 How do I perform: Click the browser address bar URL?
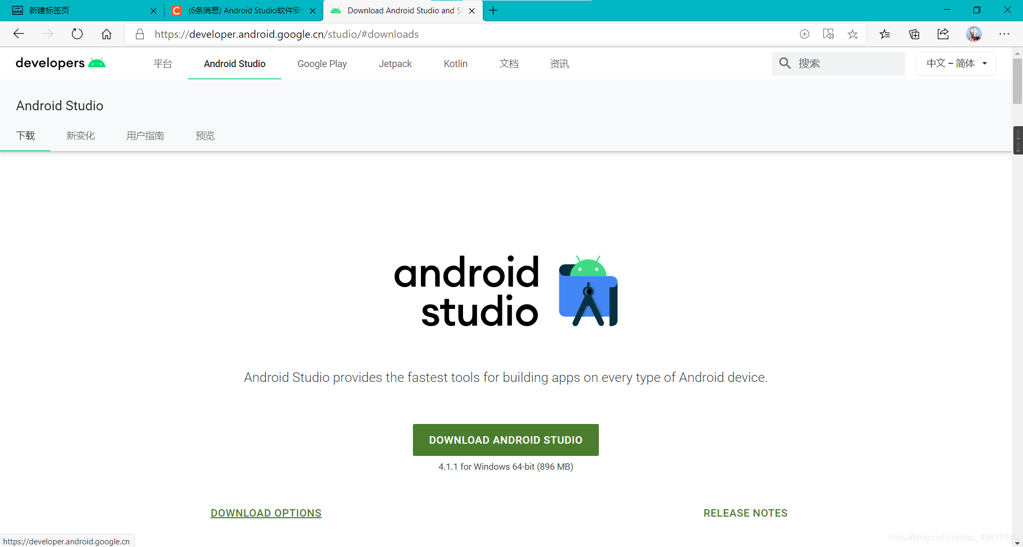coord(287,34)
